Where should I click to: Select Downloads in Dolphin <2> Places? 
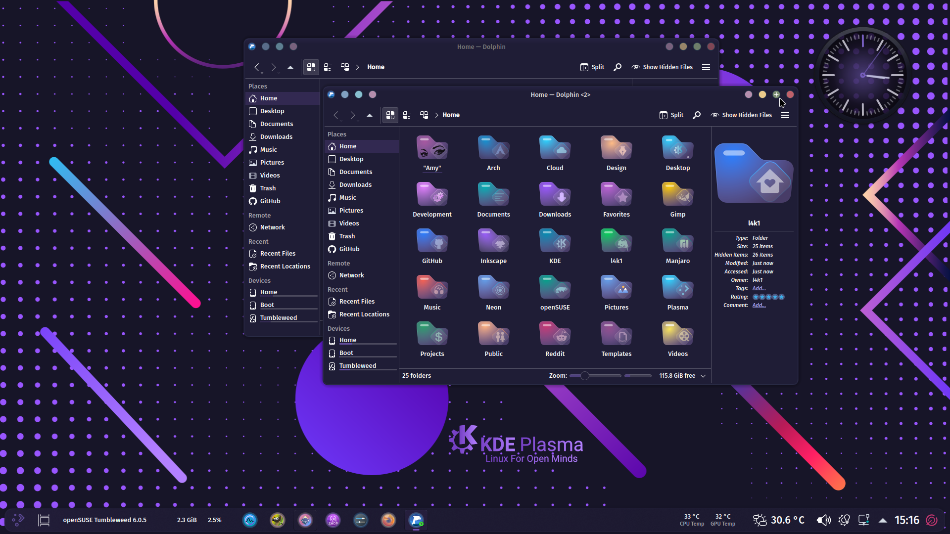point(361,185)
